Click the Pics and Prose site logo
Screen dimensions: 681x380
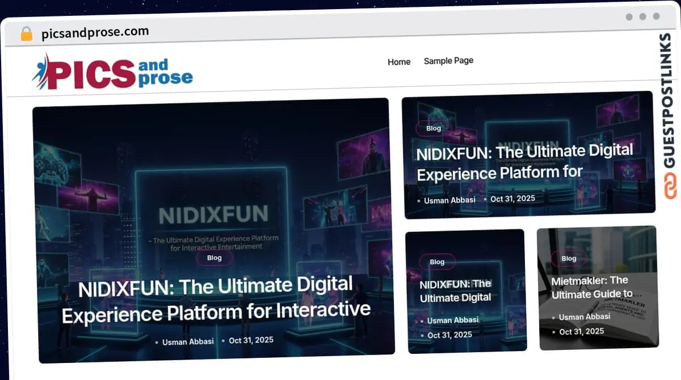[x=112, y=72]
